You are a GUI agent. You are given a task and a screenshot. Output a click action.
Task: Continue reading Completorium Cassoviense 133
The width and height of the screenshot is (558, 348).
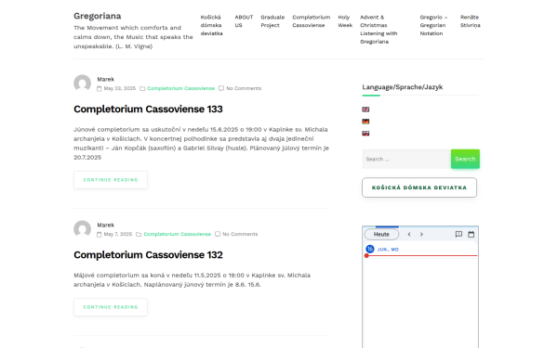click(111, 180)
